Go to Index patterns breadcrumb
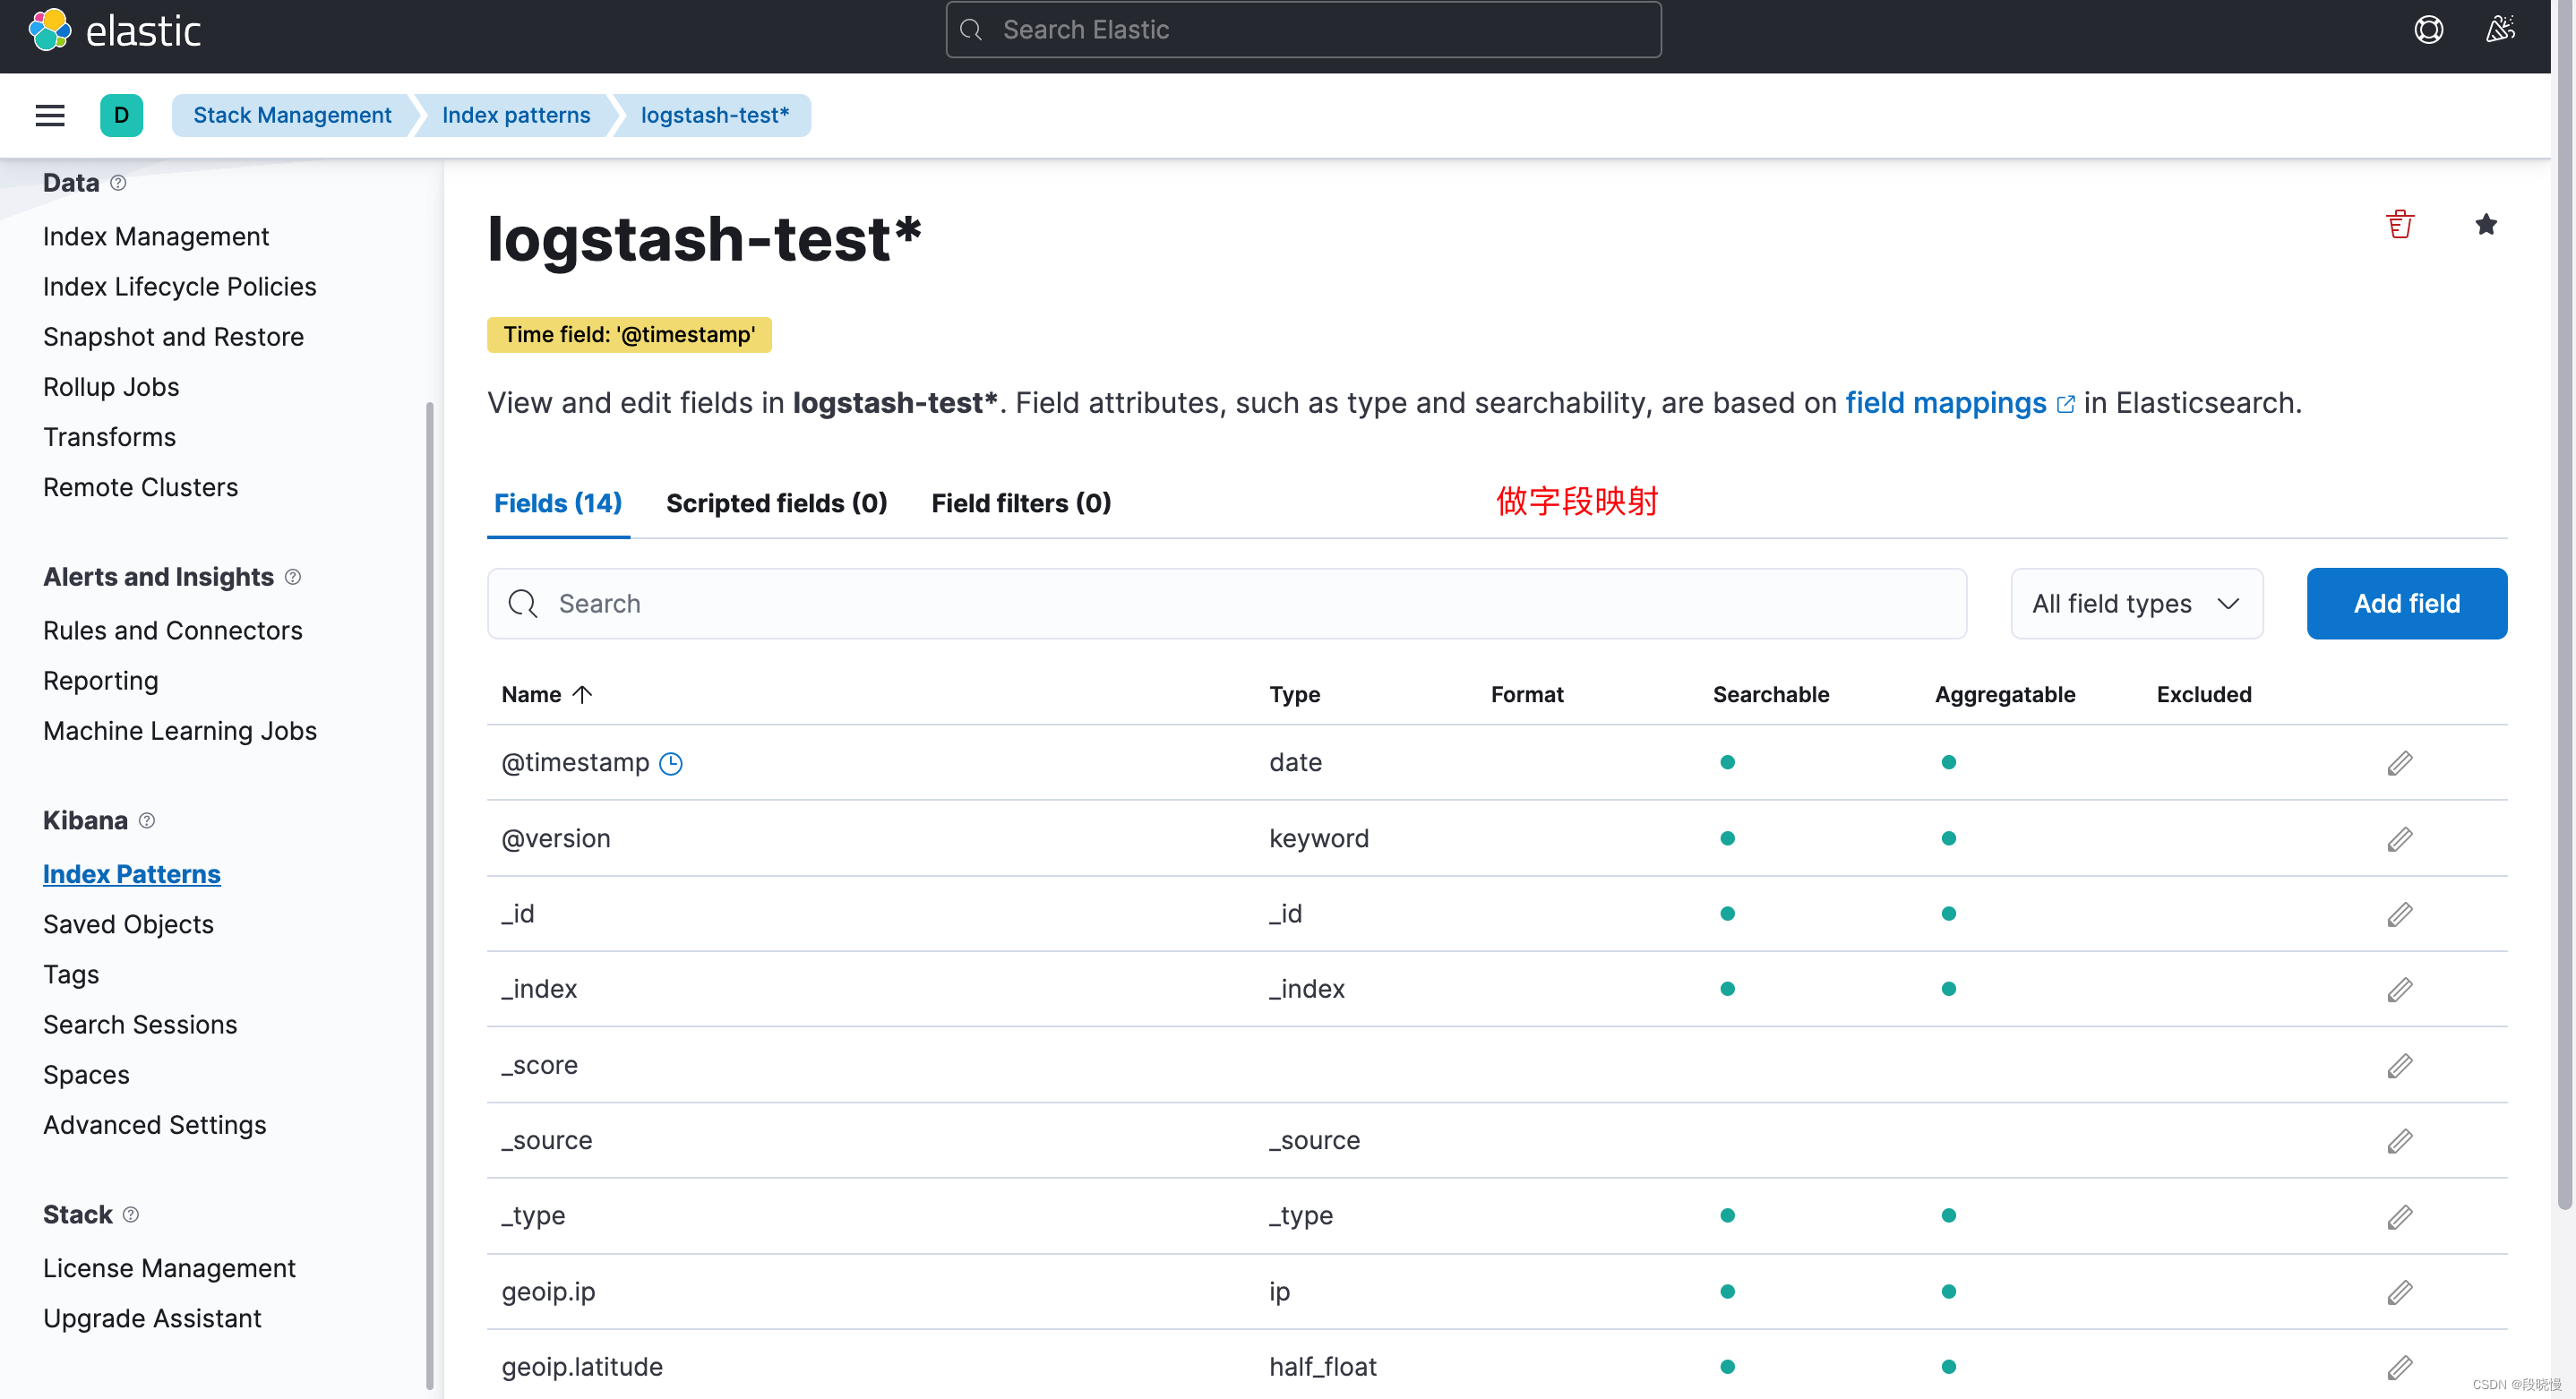 coord(516,115)
